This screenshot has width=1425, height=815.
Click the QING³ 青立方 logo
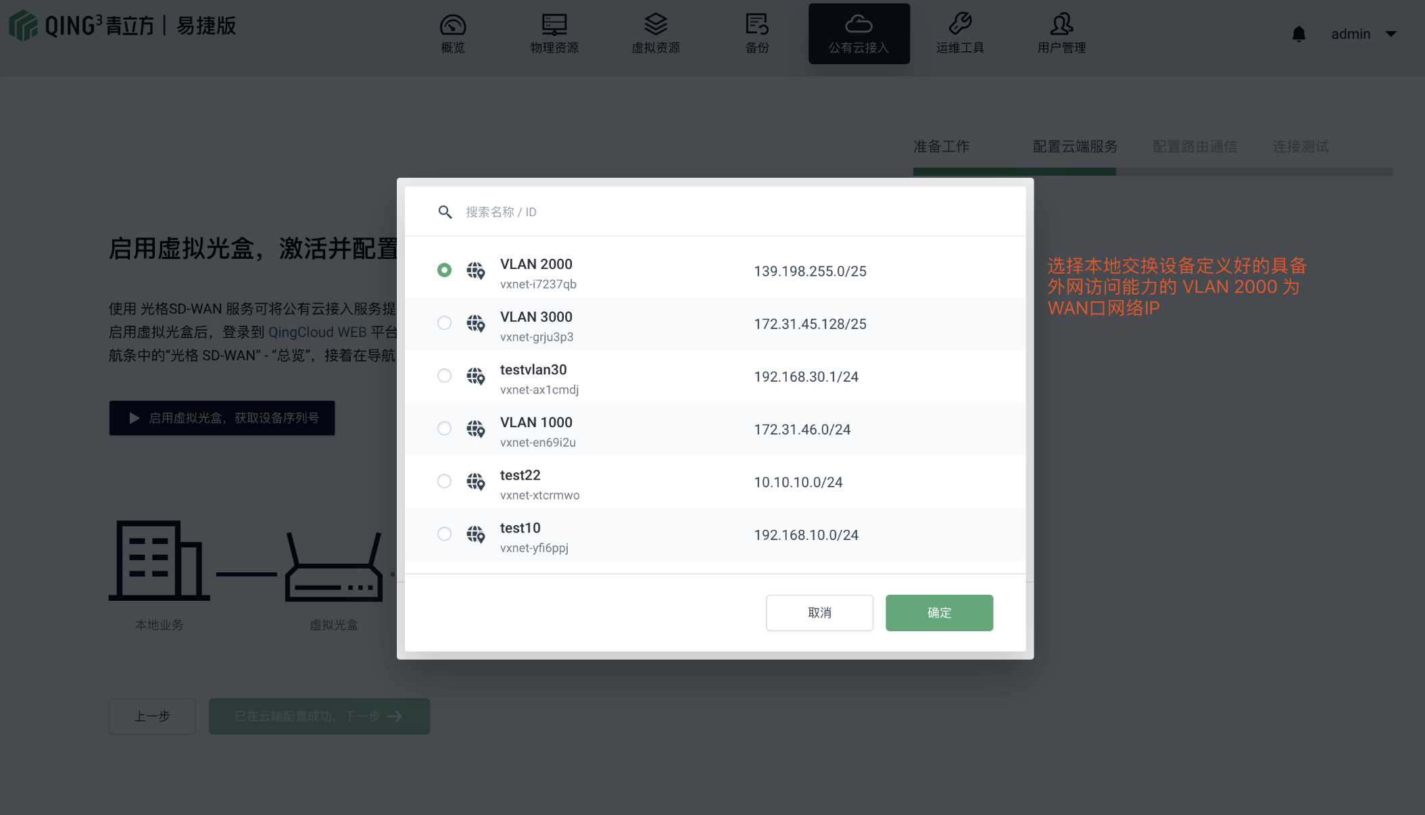[122, 26]
